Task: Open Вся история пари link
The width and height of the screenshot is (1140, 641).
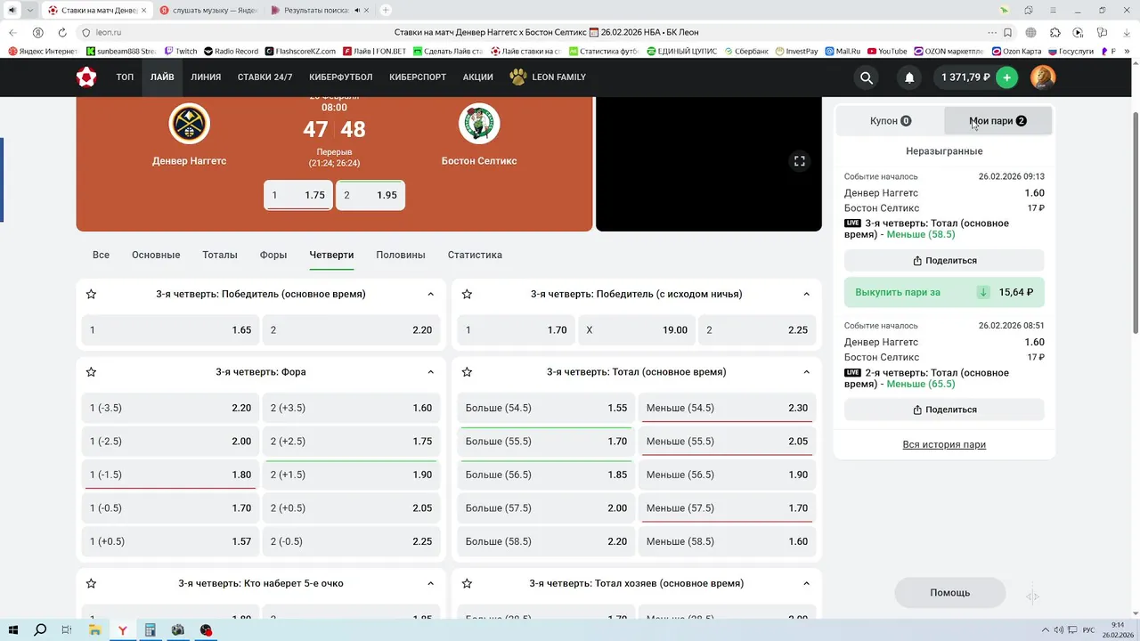Action: (944, 444)
